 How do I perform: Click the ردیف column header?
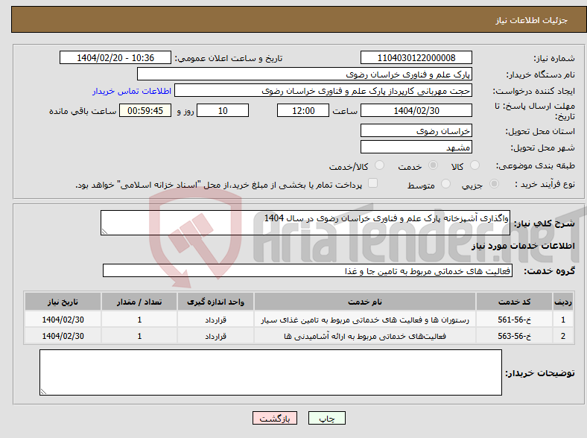563,302
